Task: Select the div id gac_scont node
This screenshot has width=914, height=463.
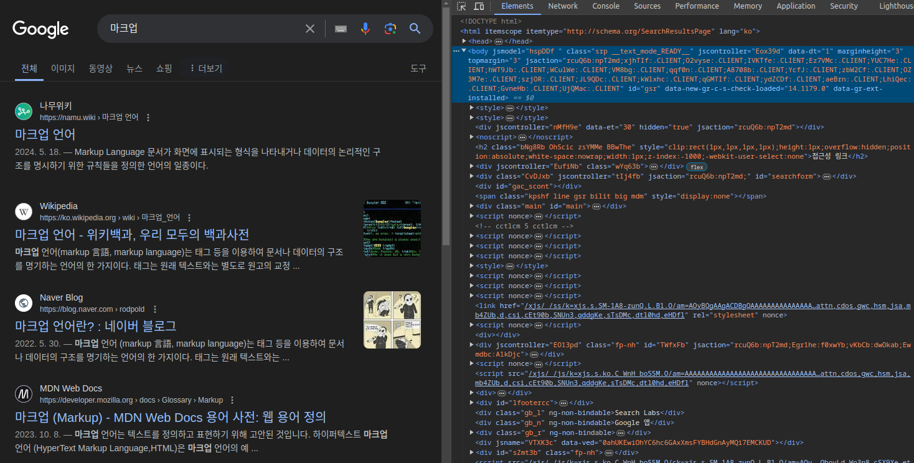Action: click(529, 186)
